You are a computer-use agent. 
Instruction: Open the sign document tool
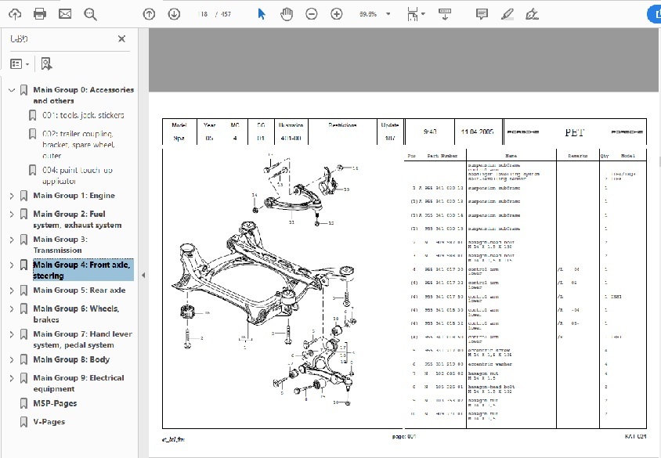click(x=532, y=14)
